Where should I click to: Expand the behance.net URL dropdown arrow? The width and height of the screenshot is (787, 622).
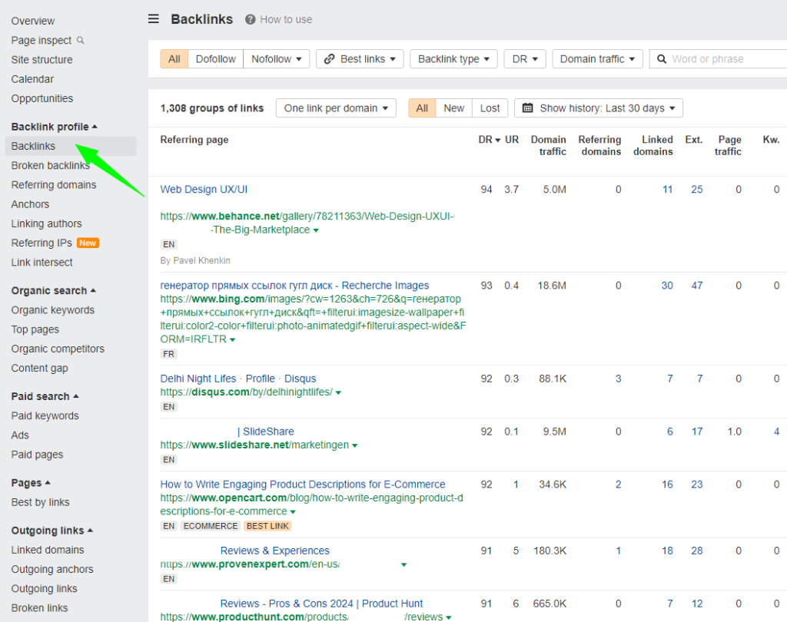click(x=316, y=230)
